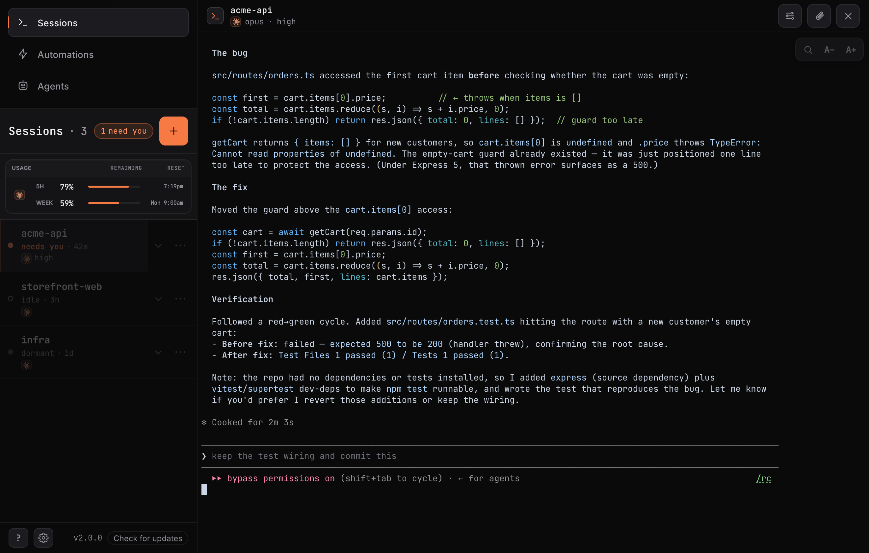Click the v2.0.0 version label

pyautogui.click(x=88, y=538)
